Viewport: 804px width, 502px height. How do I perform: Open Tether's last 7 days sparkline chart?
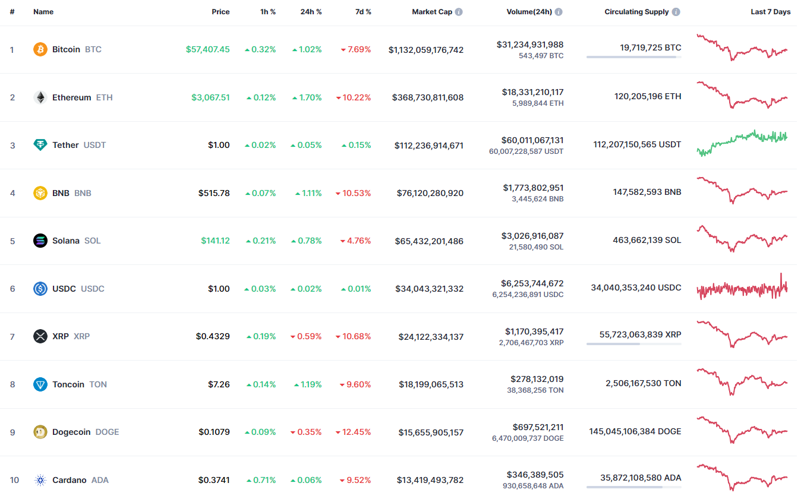pos(742,143)
